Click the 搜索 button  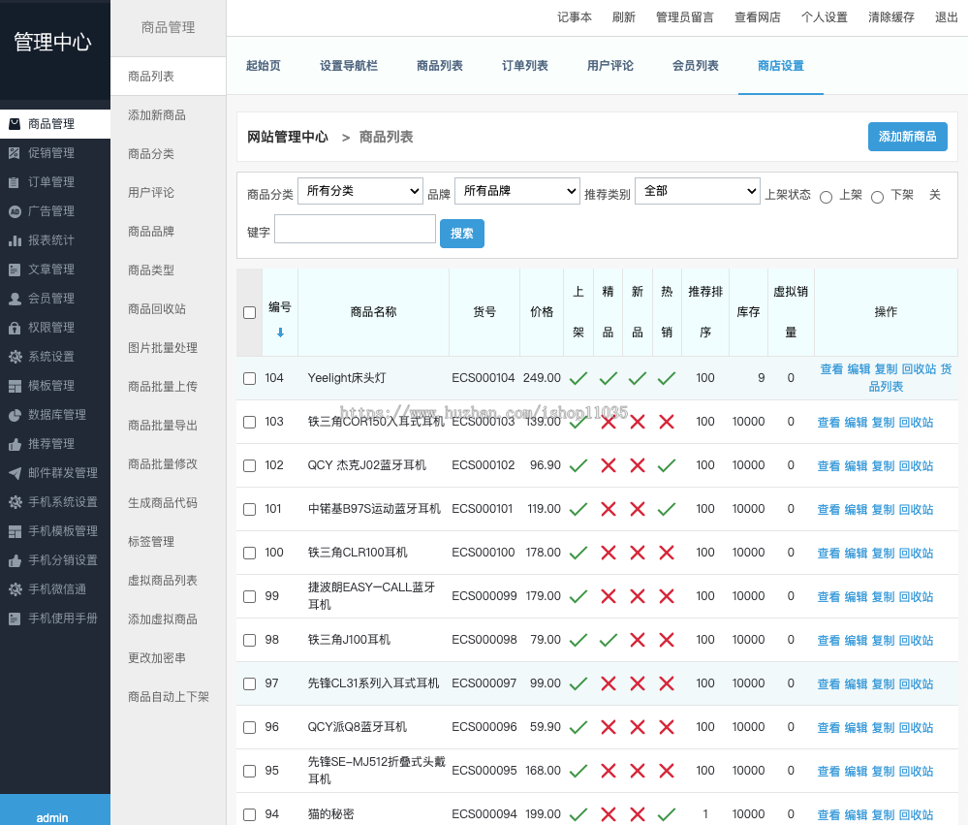pyautogui.click(x=462, y=234)
